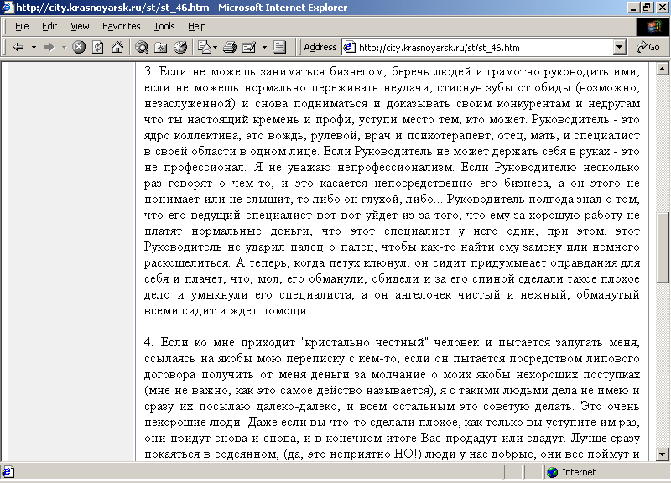Open the Favorites pane icon

point(161,47)
